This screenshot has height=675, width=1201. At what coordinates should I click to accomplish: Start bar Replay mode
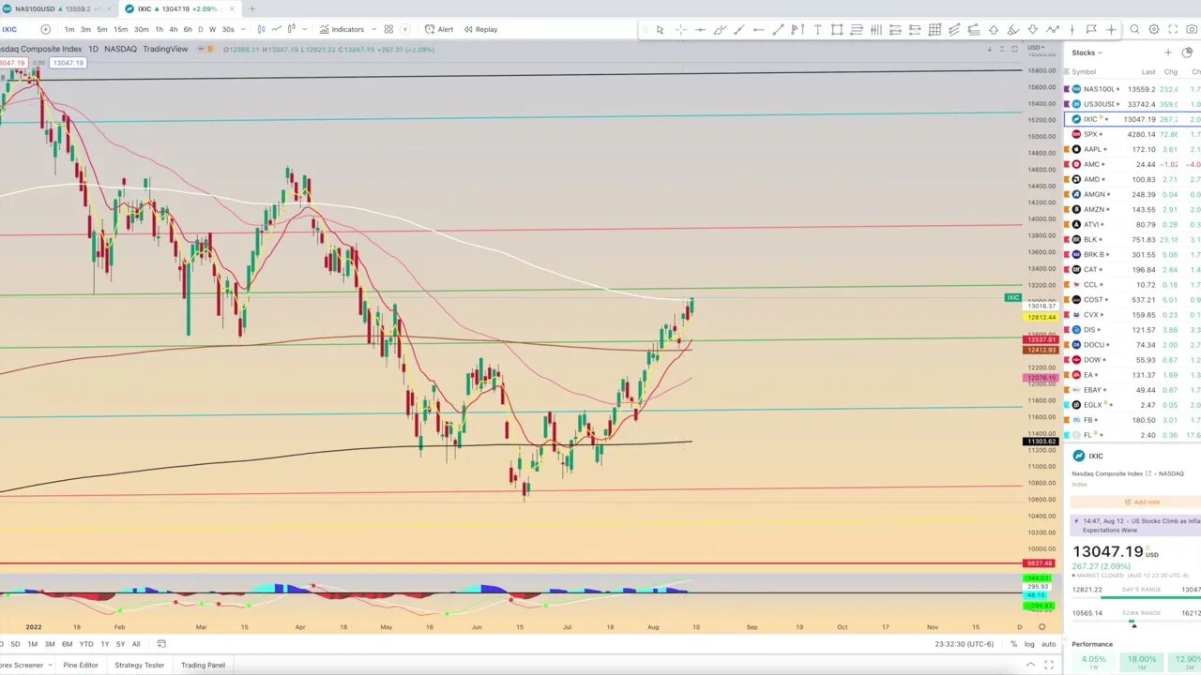coord(480,29)
